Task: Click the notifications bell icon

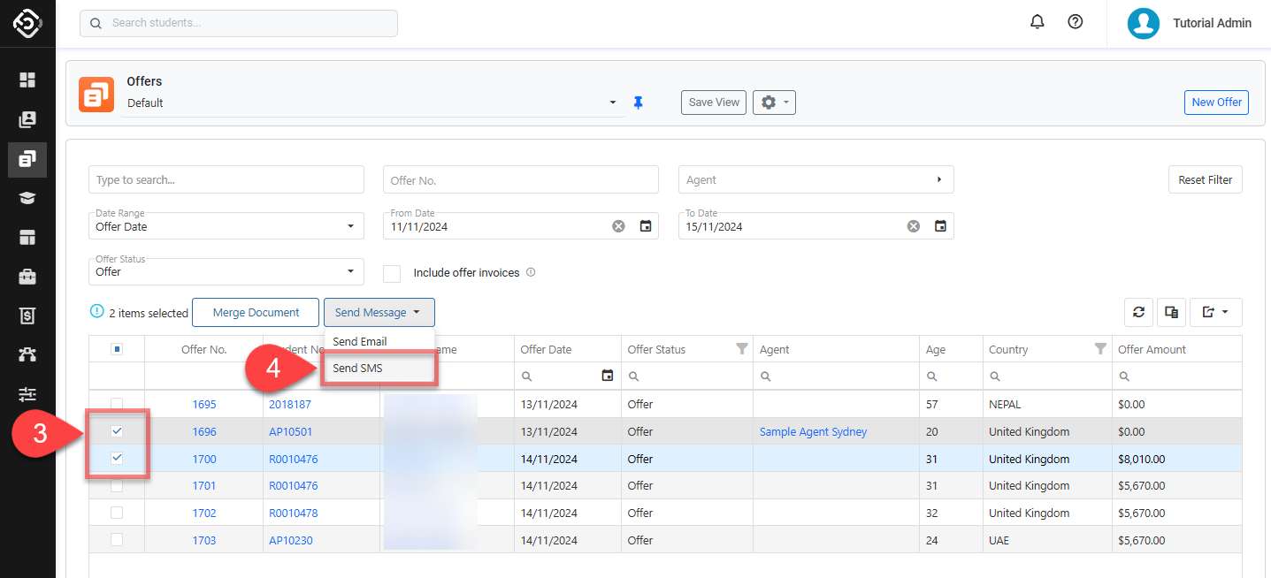Action: [x=1037, y=22]
